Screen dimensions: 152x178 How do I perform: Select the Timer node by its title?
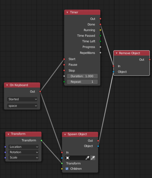(74, 12)
